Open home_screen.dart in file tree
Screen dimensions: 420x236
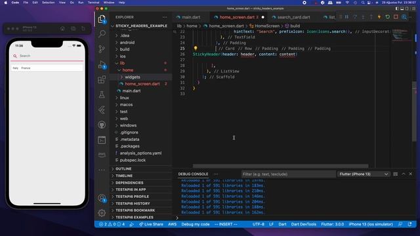pos(142,84)
